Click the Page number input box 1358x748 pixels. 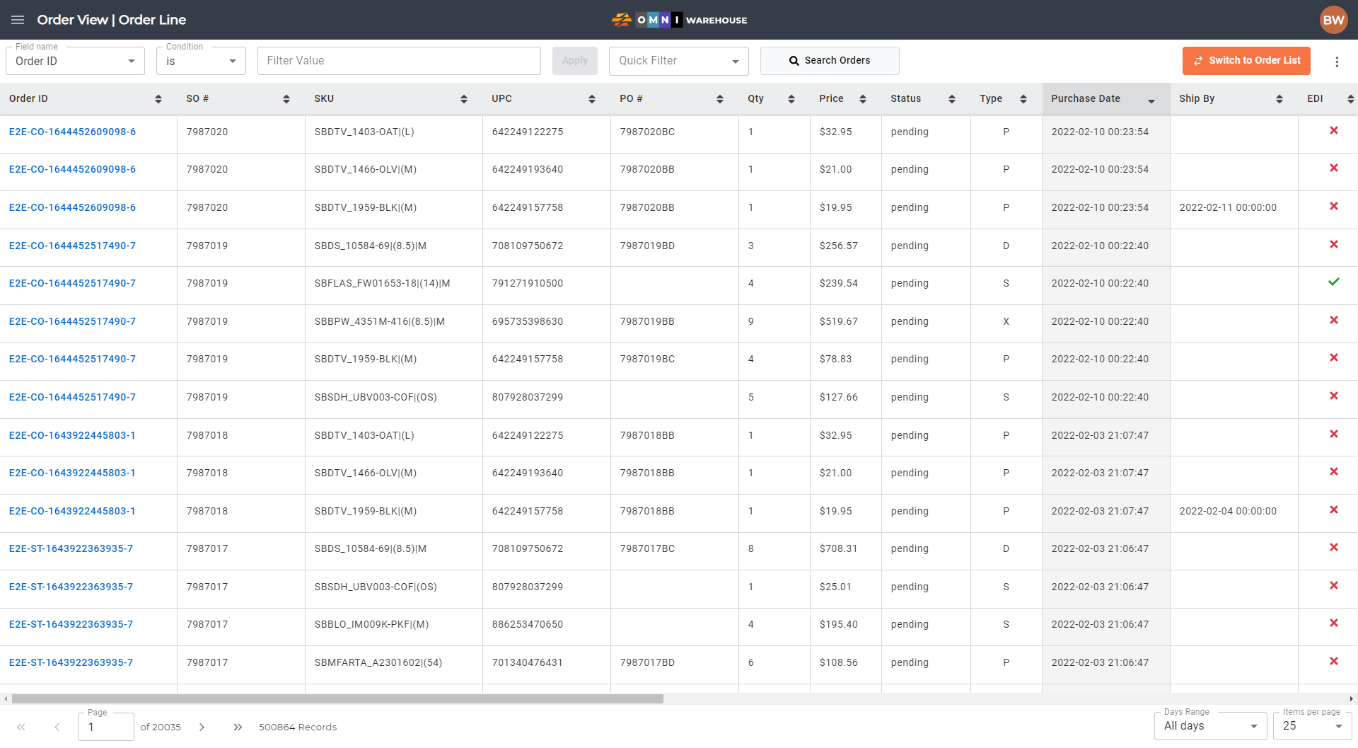tap(106, 727)
